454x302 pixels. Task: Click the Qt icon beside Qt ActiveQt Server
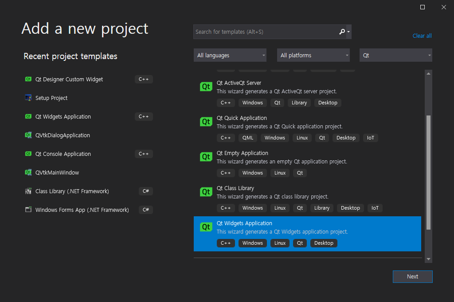click(x=206, y=87)
